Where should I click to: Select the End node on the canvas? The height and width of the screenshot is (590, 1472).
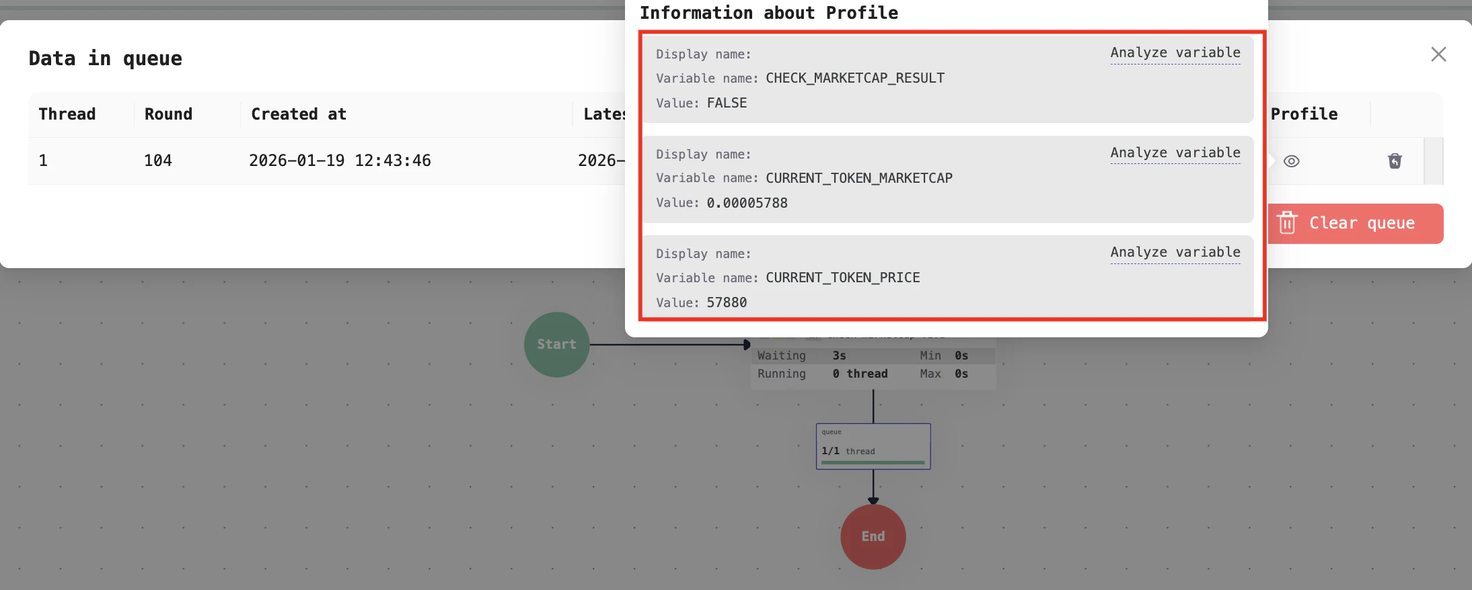(x=873, y=536)
